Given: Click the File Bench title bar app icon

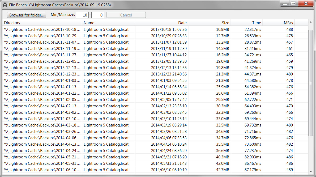Looking at the screenshot, I should pyautogui.click(x=5, y=5).
